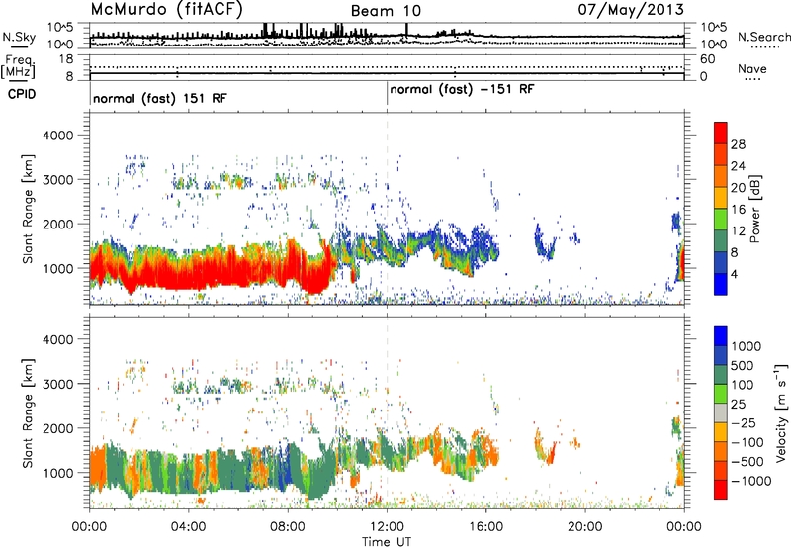The width and height of the screenshot is (791, 548).
Task: Click the power panel "Slant Range [km]" label
Action: pos(28,209)
